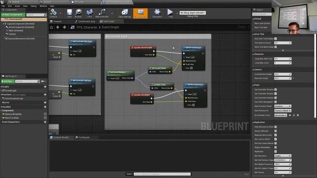Toggle Replicate Movement checkbox

tap(275, 135)
